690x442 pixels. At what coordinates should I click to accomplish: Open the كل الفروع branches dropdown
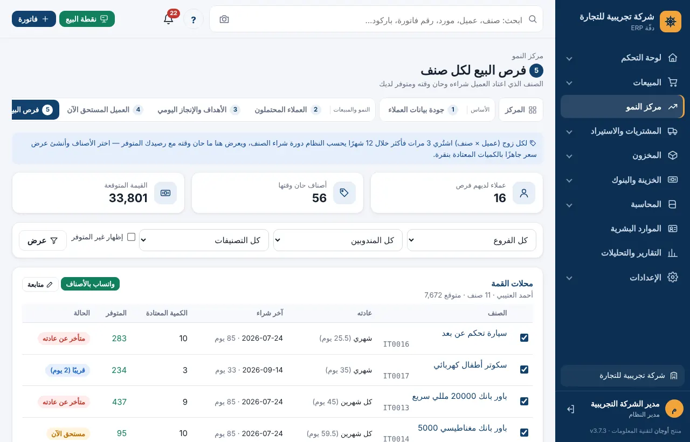click(x=472, y=240)
